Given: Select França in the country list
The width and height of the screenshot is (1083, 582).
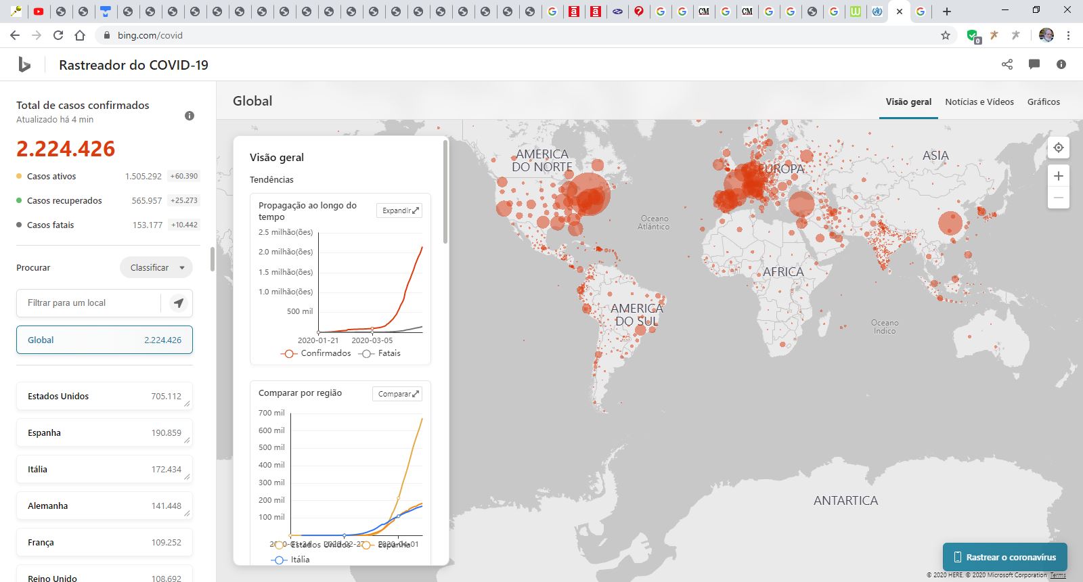Looking at the screenshot, I should point(104,542).
